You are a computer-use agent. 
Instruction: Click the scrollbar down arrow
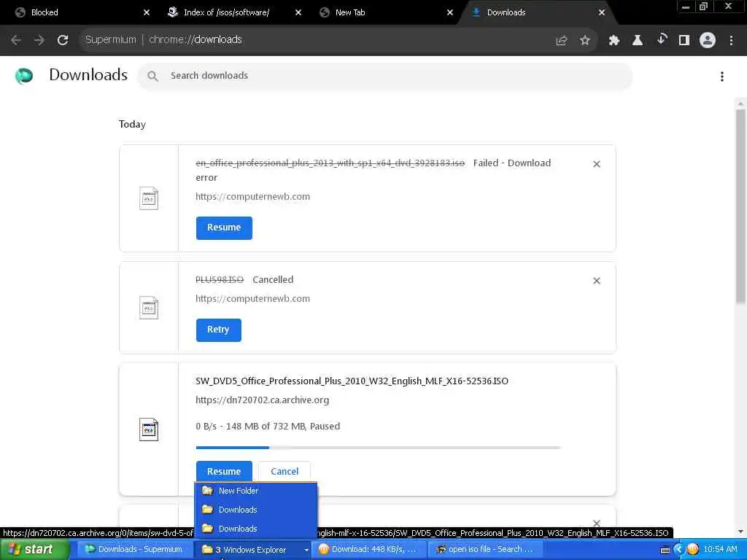pos(740,532)
